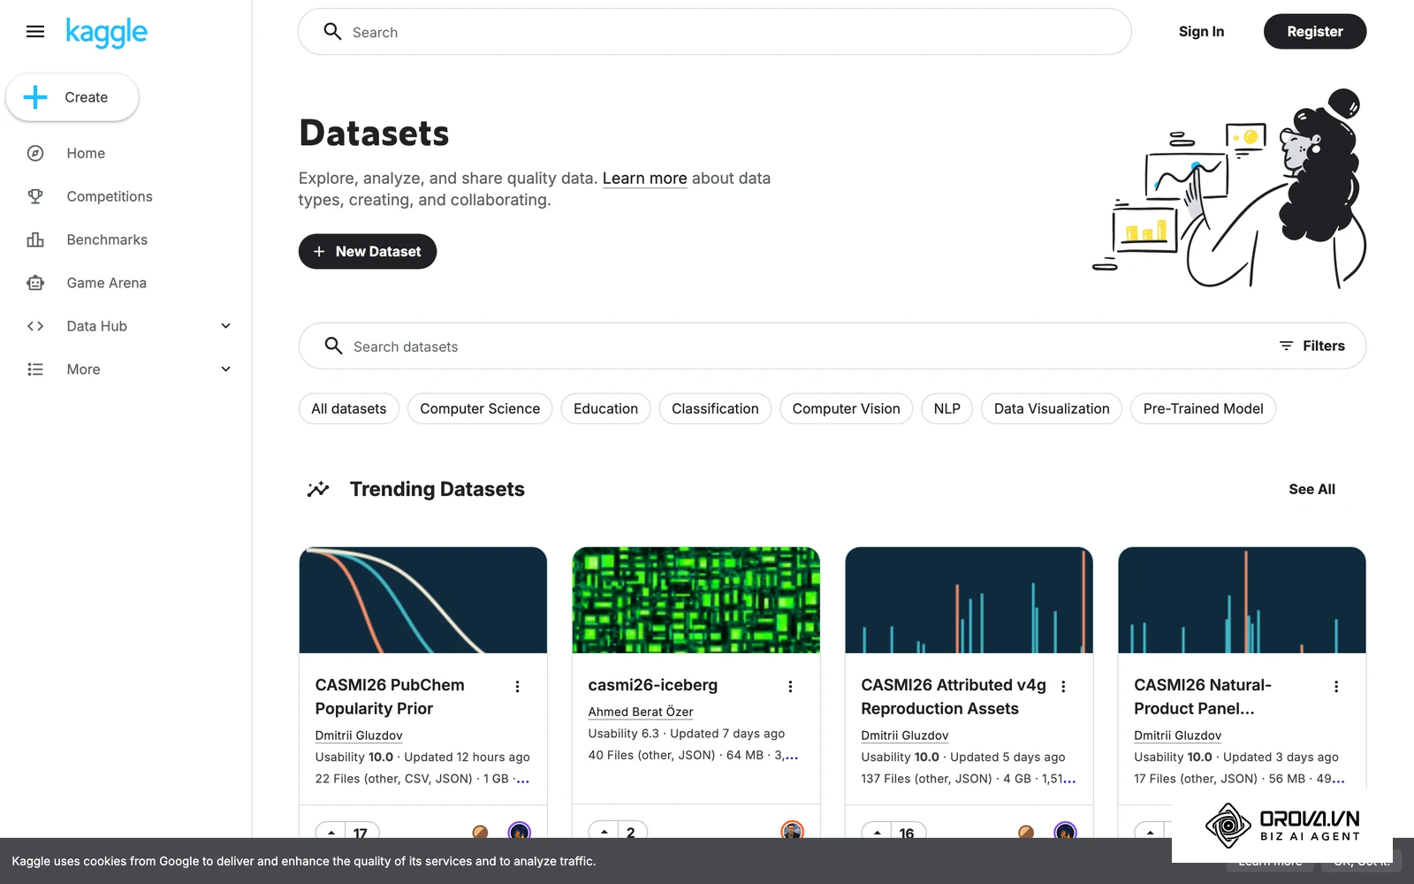Click the Data Hub code icon

tap(35, 326)
